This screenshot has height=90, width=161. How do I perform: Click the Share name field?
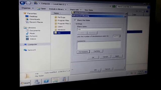[x=99, y=29]
